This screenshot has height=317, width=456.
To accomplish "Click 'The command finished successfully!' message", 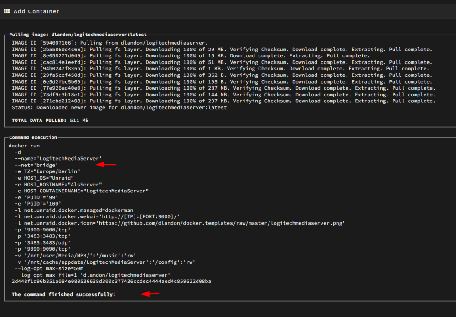I will [63, 295].
